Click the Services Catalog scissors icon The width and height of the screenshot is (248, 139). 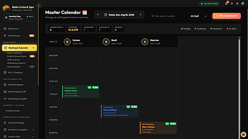click(5, 123)
